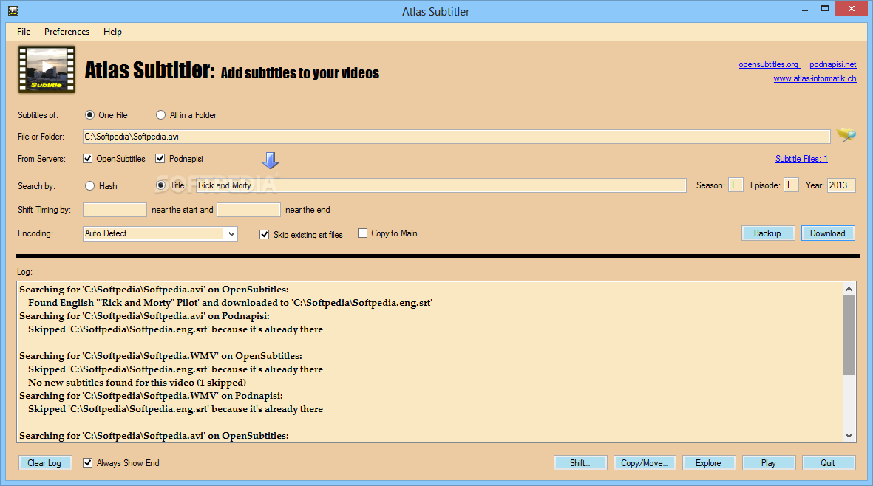The height and width of the screenshot is (486, 873).
Task: Click log line 'Searching for Softpedia.WMV on OpenSubtitles'
Action: tap(160, 356)
